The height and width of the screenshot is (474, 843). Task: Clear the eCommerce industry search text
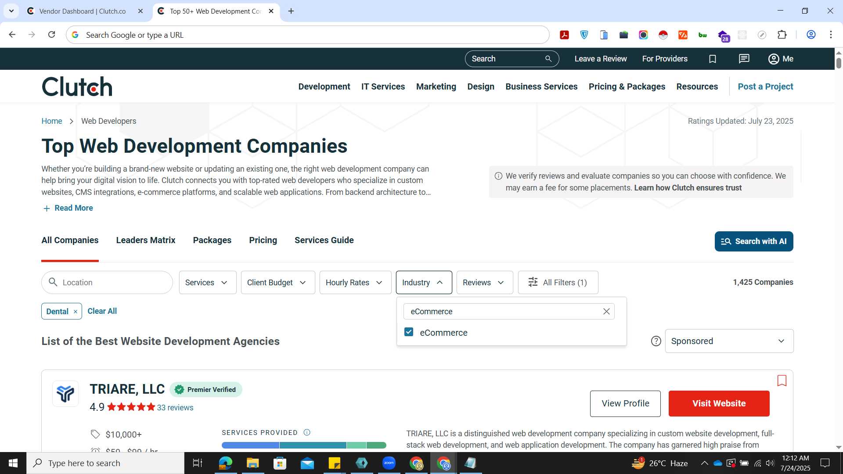[x=606, y=311]
